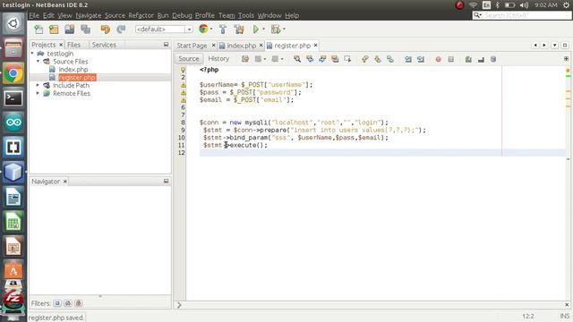This screenshot has height=322, width=573.
Task: Switch to the index.php editor tab
Action: pyautogui.click(x=241, y=46)
